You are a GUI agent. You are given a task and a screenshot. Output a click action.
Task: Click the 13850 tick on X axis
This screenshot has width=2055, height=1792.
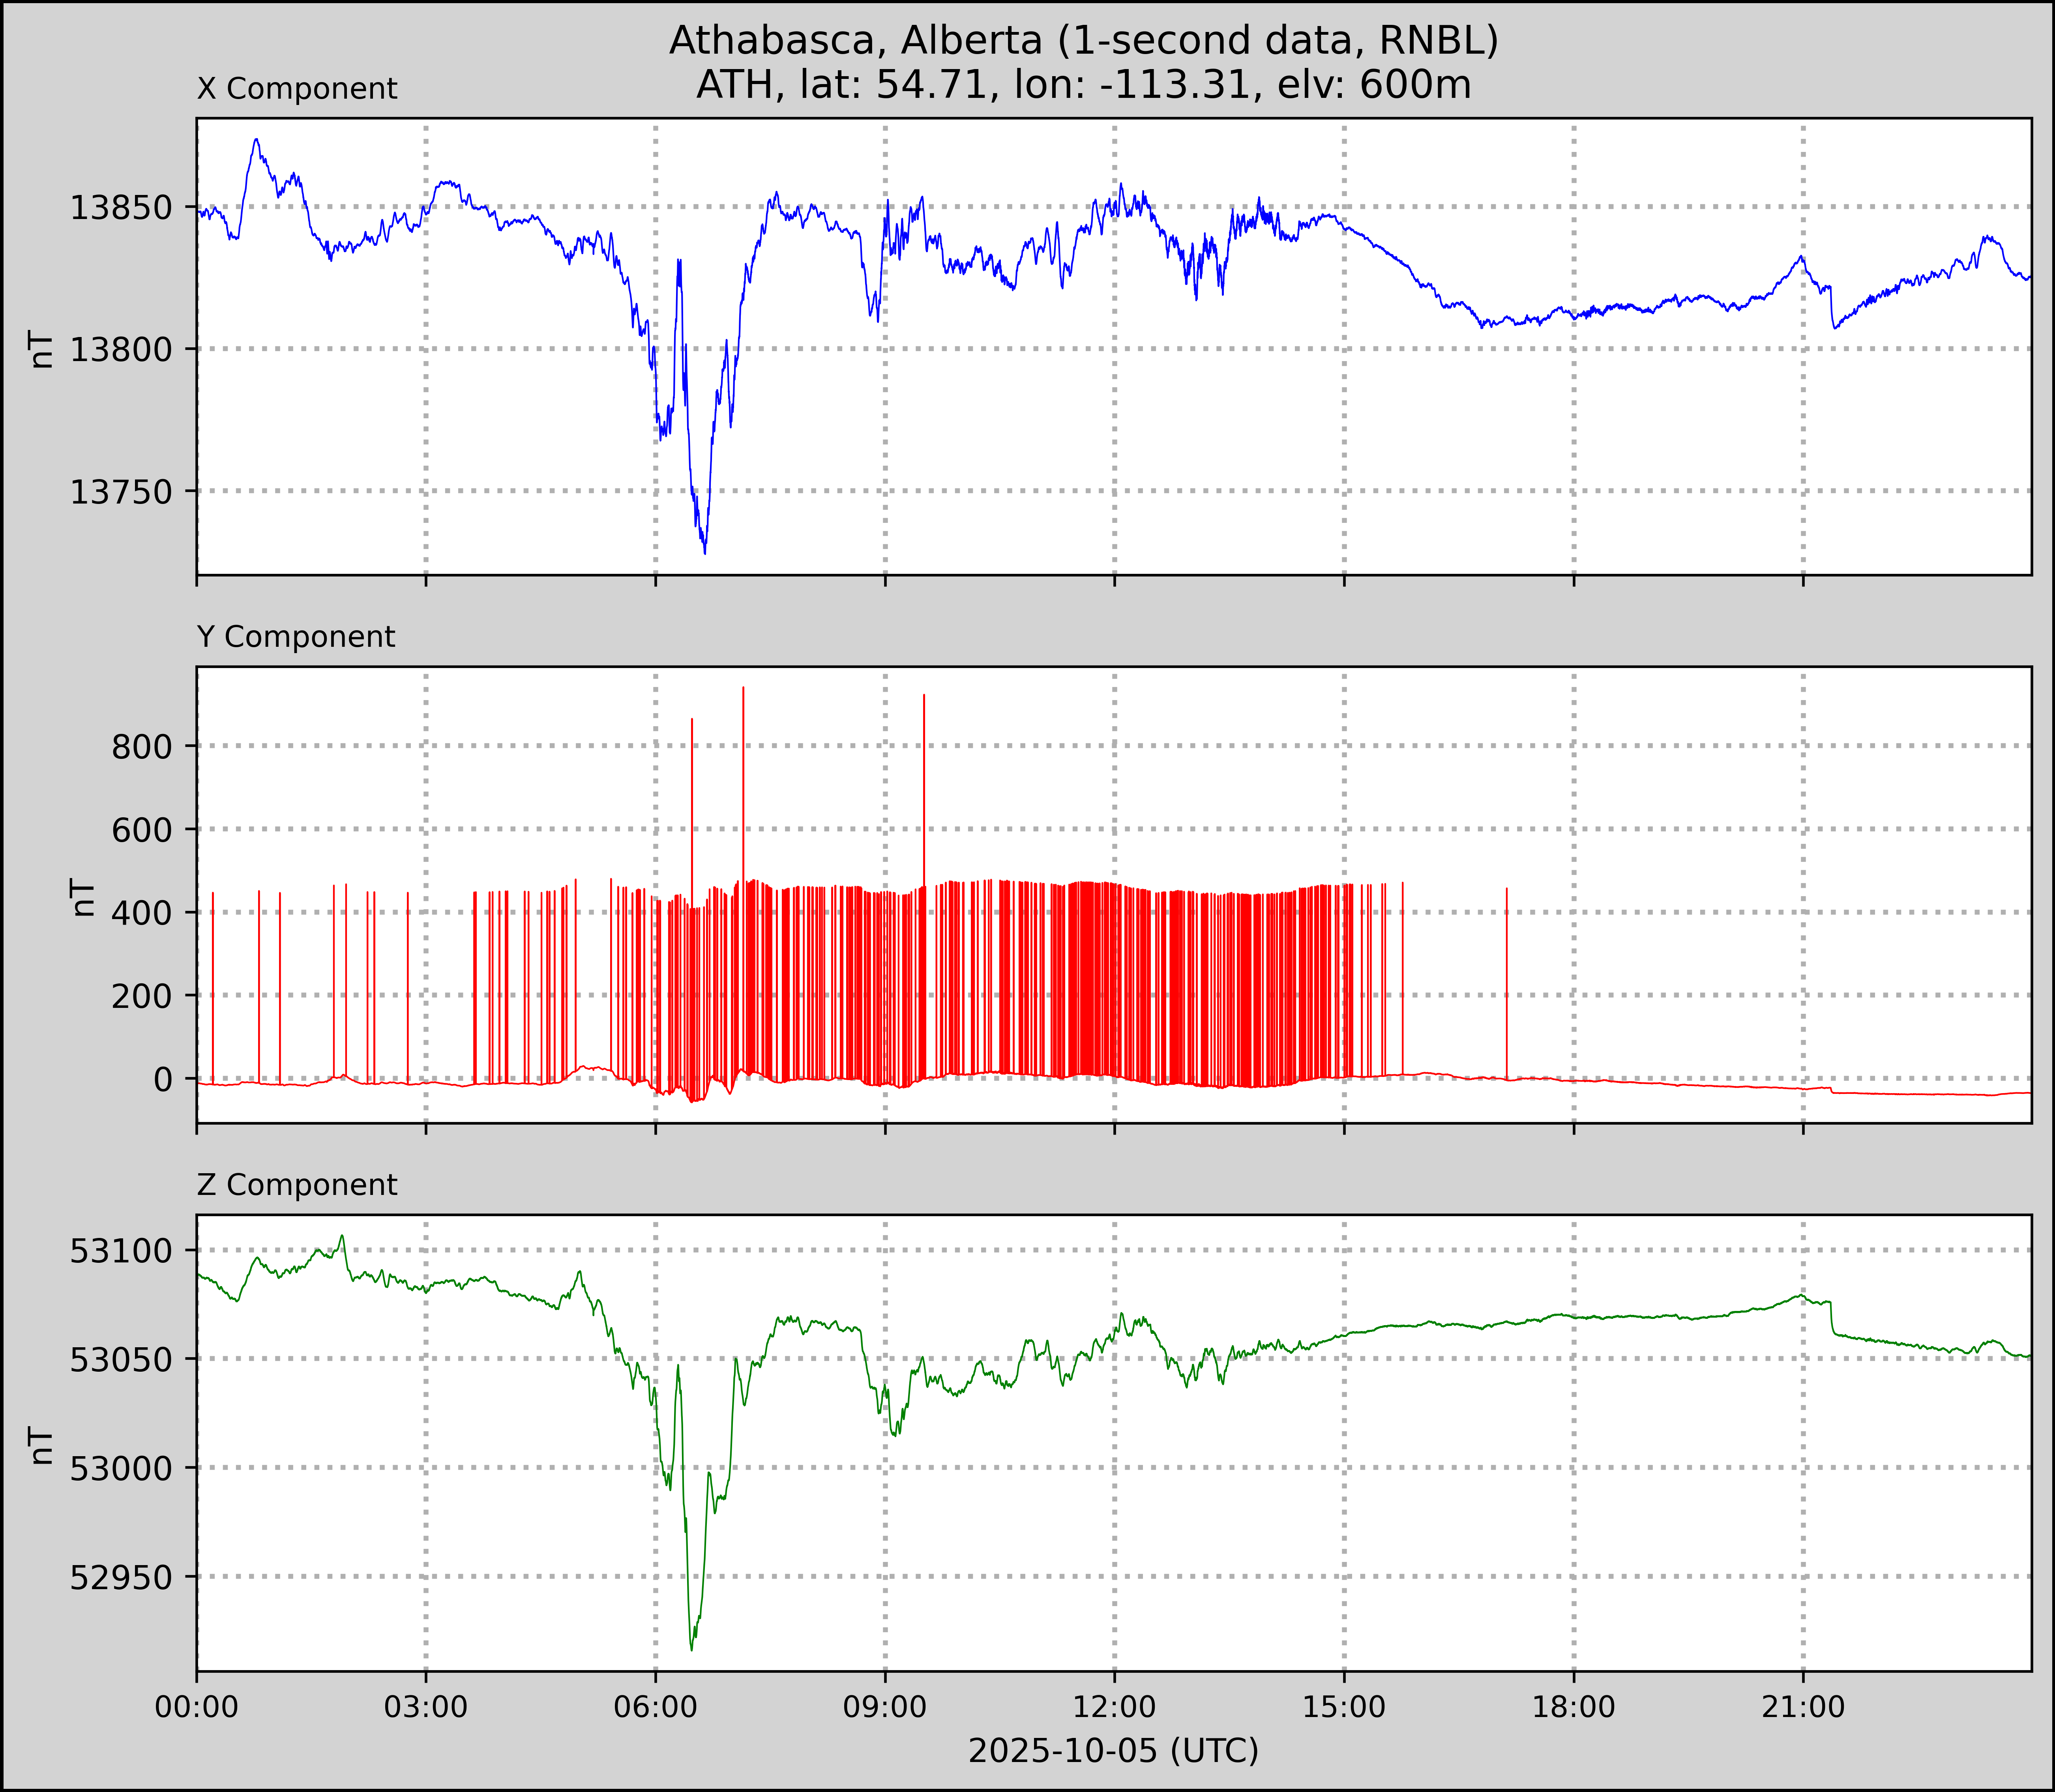pos(121,208)
